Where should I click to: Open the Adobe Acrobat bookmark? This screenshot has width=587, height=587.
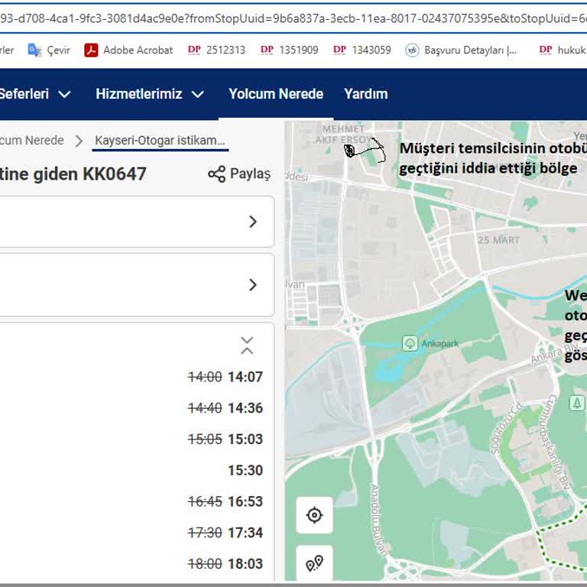[x=128, y=50]
